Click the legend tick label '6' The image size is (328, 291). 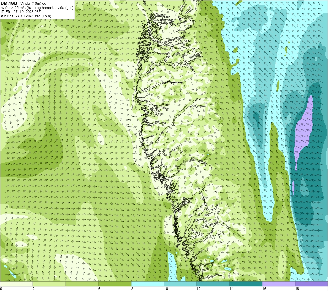[99, 289]
